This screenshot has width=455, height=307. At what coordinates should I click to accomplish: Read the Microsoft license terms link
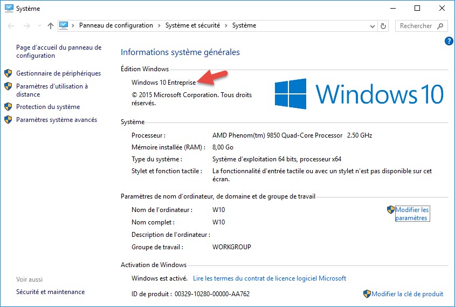coord(269,278)
